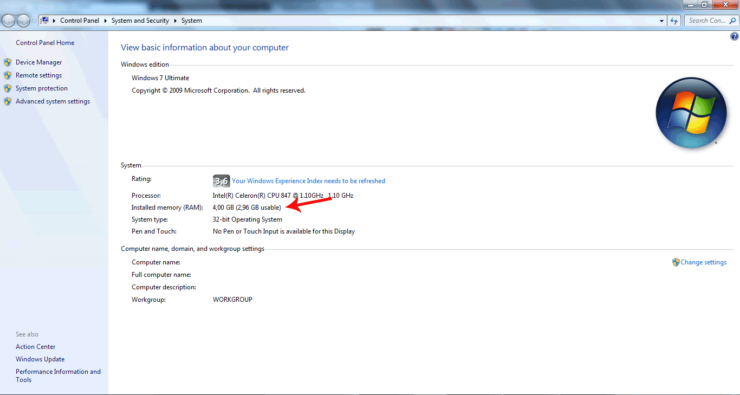This screenshot has width=740, height=395.
Task: Open Advanced system settings
Action: coord(53,101)
